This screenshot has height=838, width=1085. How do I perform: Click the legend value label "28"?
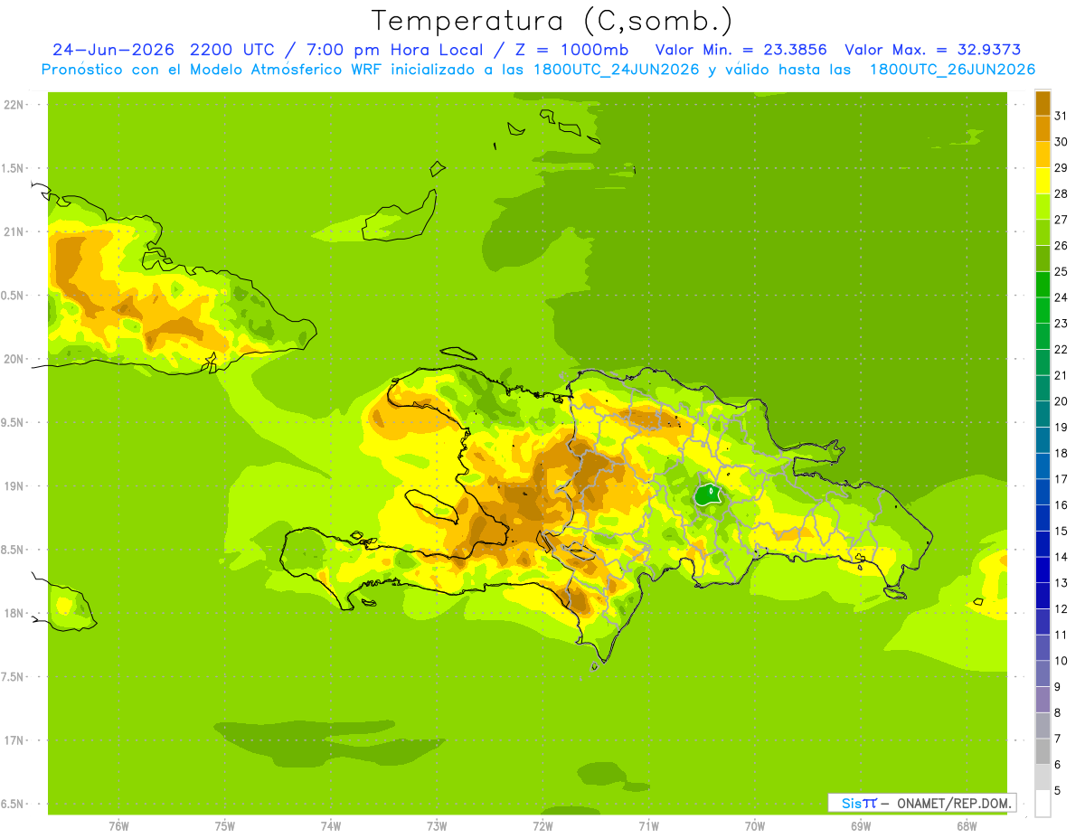(1061, 193)
